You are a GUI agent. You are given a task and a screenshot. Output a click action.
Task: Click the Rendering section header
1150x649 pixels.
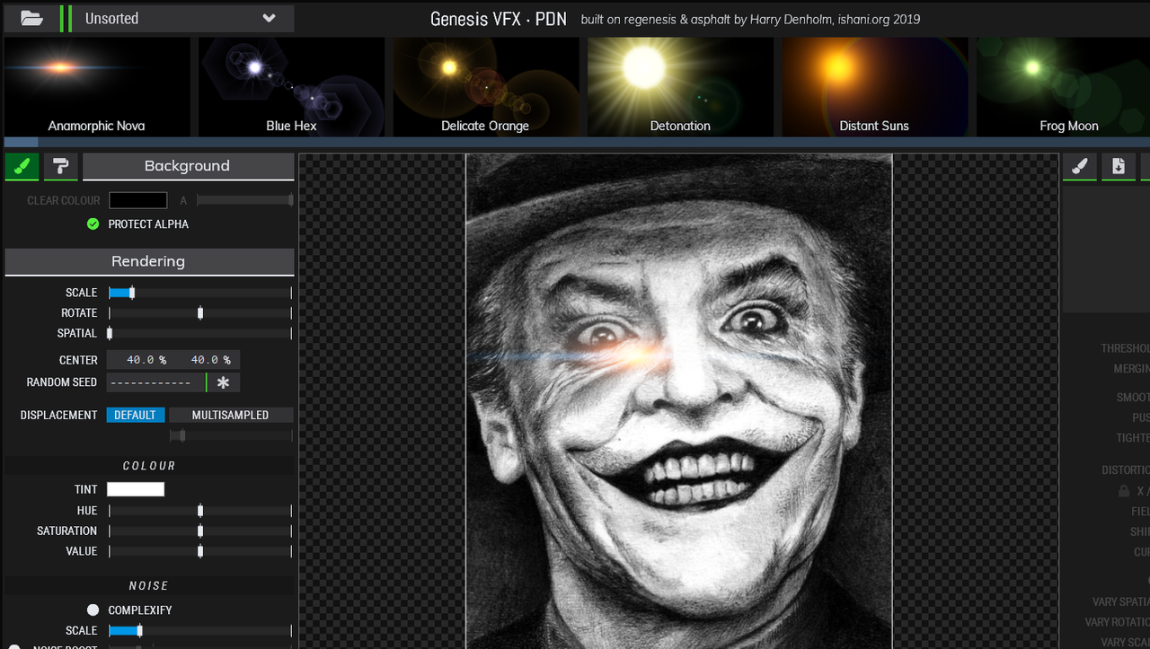pos(149,261)
